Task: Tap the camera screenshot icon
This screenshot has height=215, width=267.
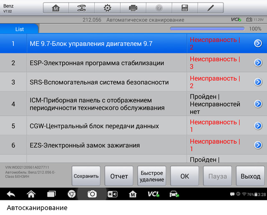Action: [x=92, y=194]
